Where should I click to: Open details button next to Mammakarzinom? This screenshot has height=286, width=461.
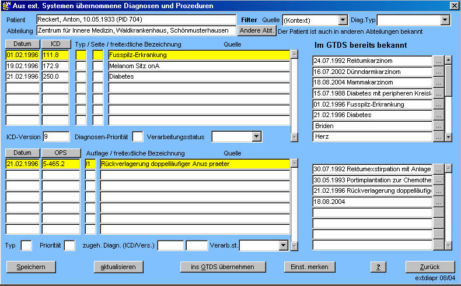coord(438,83)
